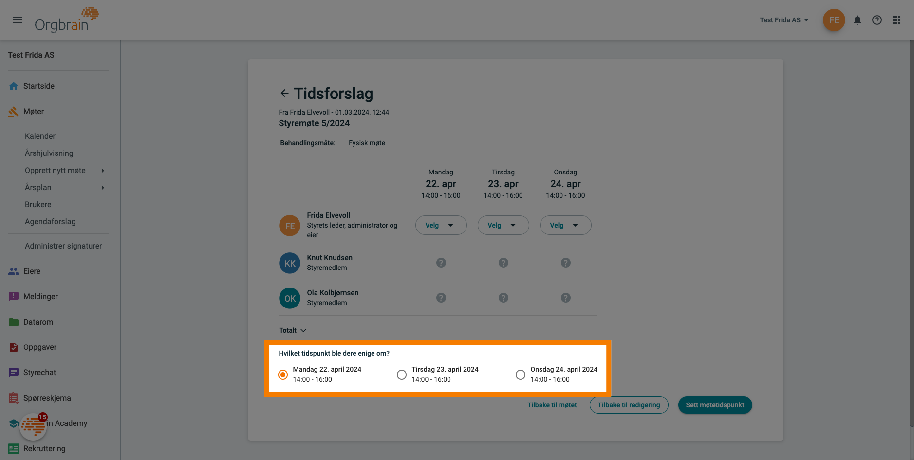Click the Spørreskjema clipboard icon

tap(14, 398)
